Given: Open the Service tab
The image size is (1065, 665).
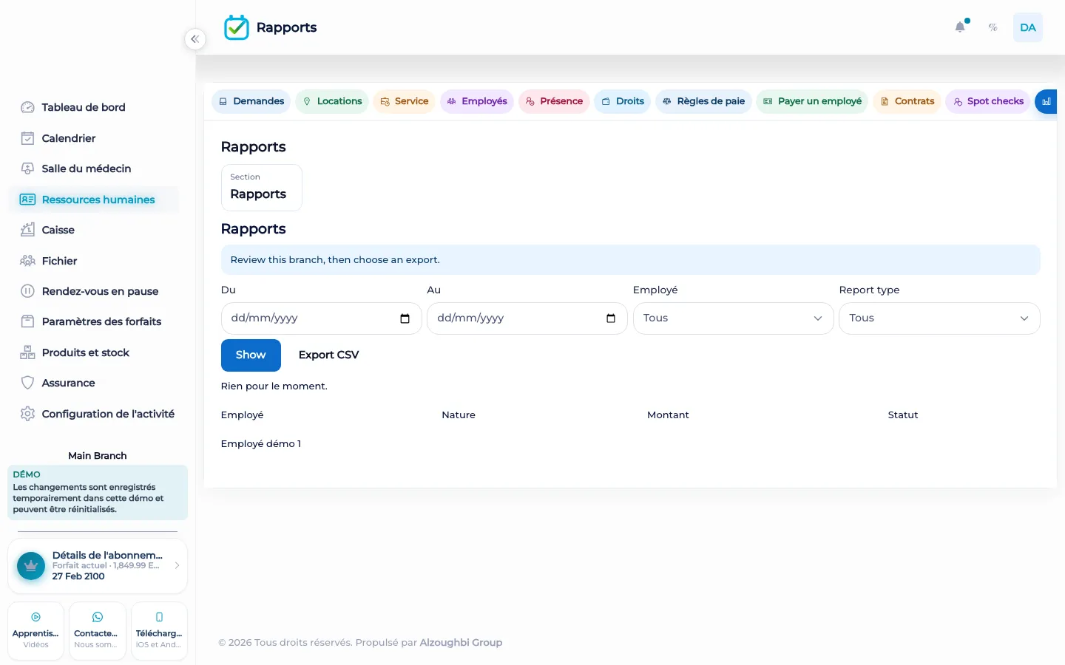Looking at the screenshot, I should (404, 101).
